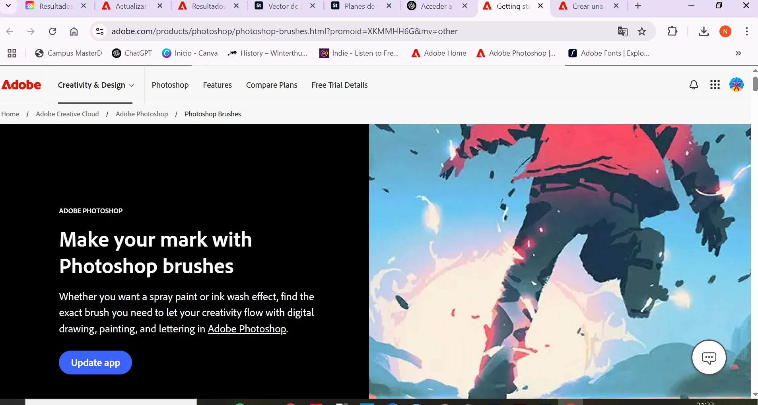
Task: Open Adobe Home bookmark
Action: 439,53
